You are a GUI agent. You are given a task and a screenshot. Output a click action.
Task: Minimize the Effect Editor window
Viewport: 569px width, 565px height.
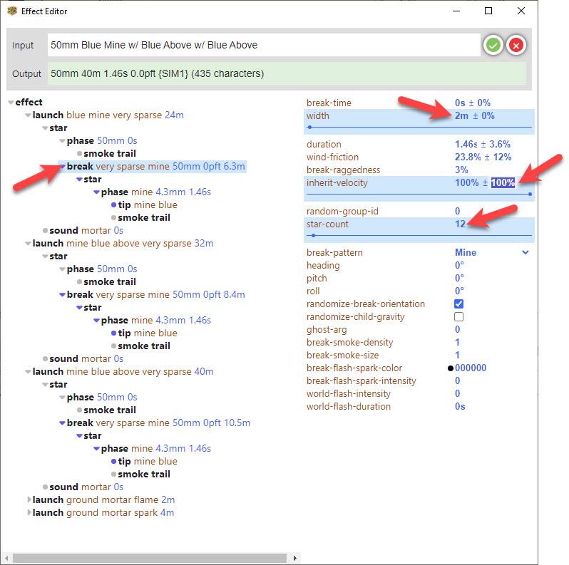coord(456,11)
